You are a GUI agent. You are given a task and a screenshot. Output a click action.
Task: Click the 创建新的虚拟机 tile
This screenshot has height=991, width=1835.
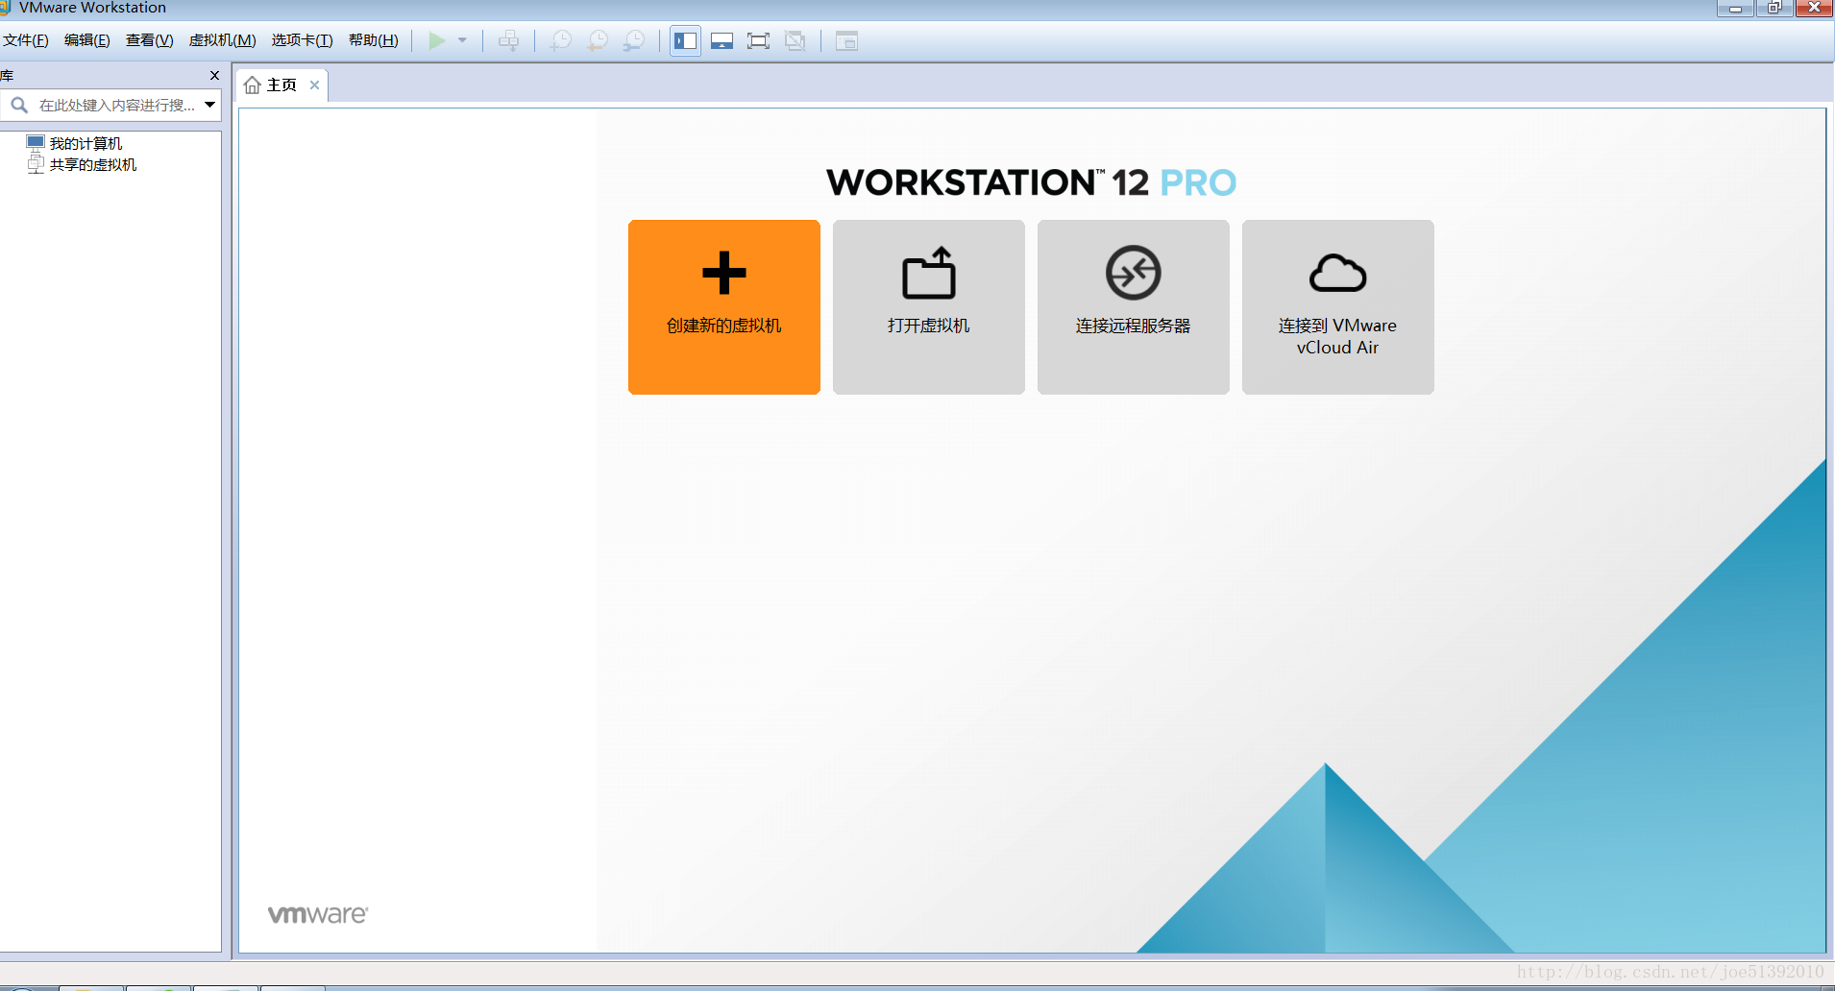pos(724,307)
